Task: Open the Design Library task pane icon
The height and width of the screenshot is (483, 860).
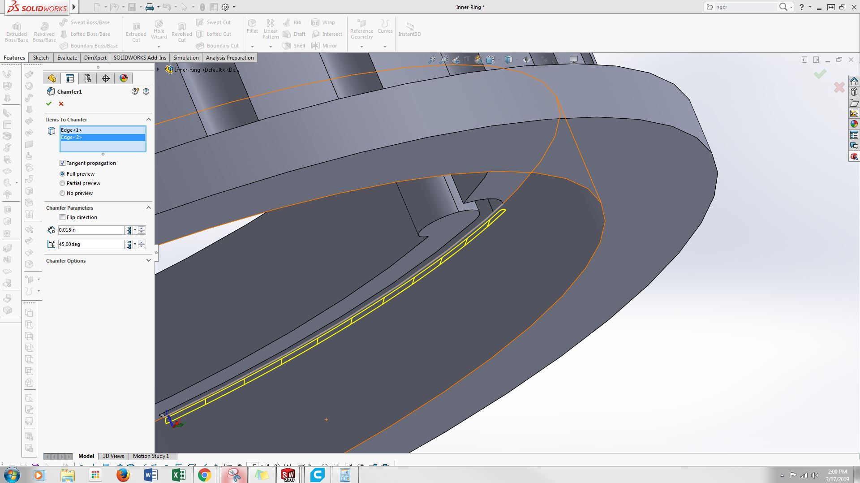Action: [x=854, y=92]
